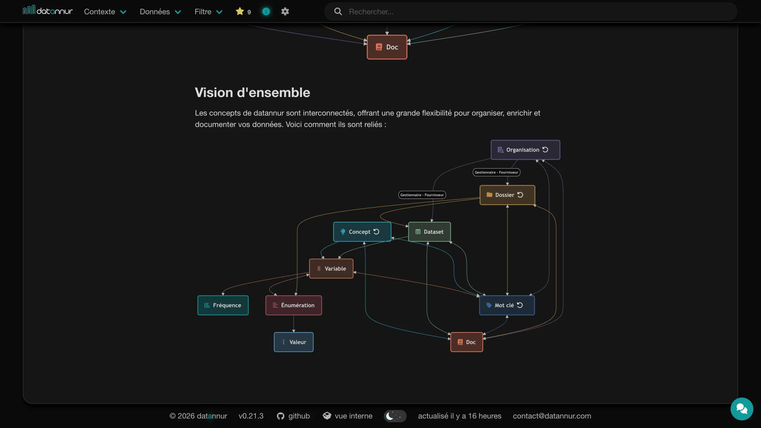Click contact@datannur.com email link
This screenshot has width=761, height=428.
pos(552,416)
